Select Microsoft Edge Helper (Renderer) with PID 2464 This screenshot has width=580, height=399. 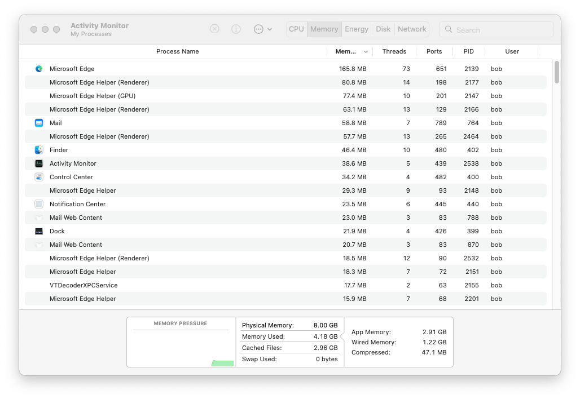285,136
